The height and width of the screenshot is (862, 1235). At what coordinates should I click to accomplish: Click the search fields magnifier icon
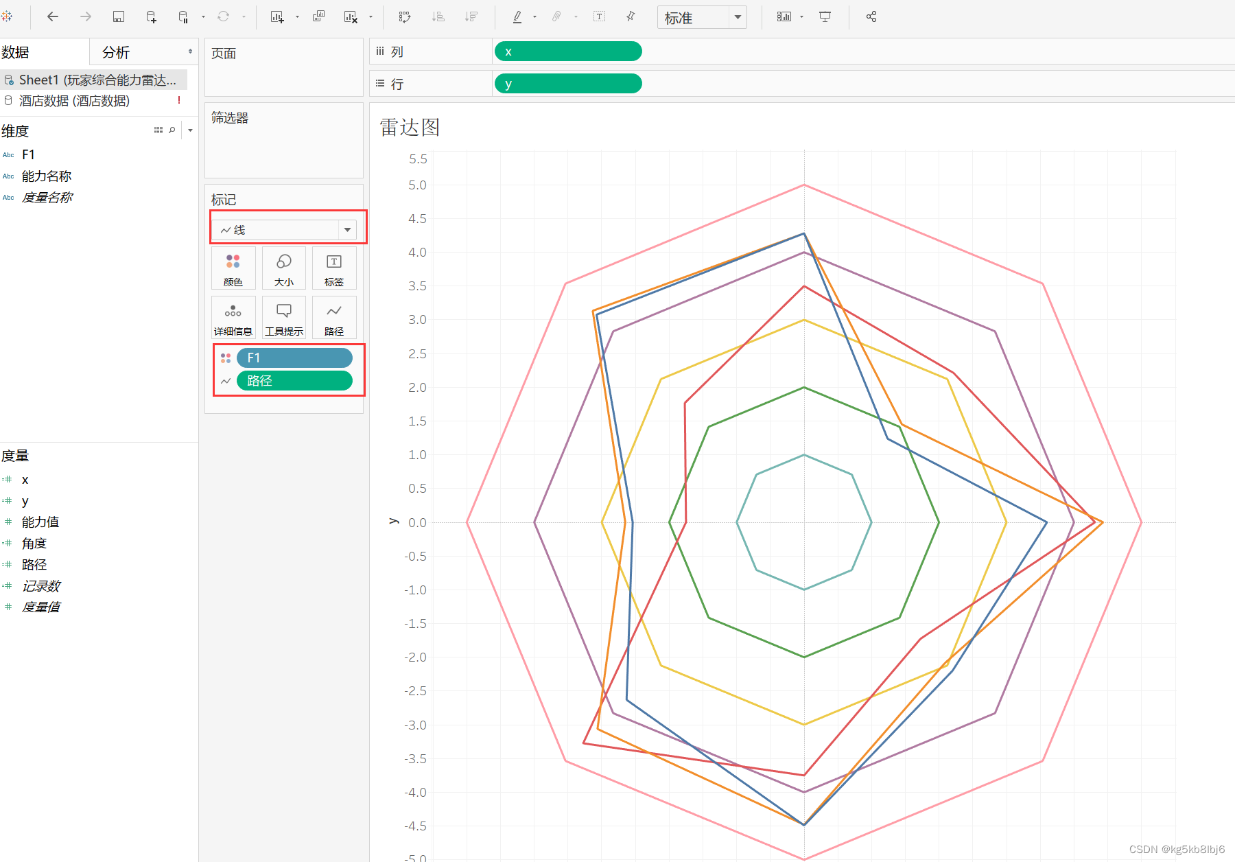tap(172, 130)
